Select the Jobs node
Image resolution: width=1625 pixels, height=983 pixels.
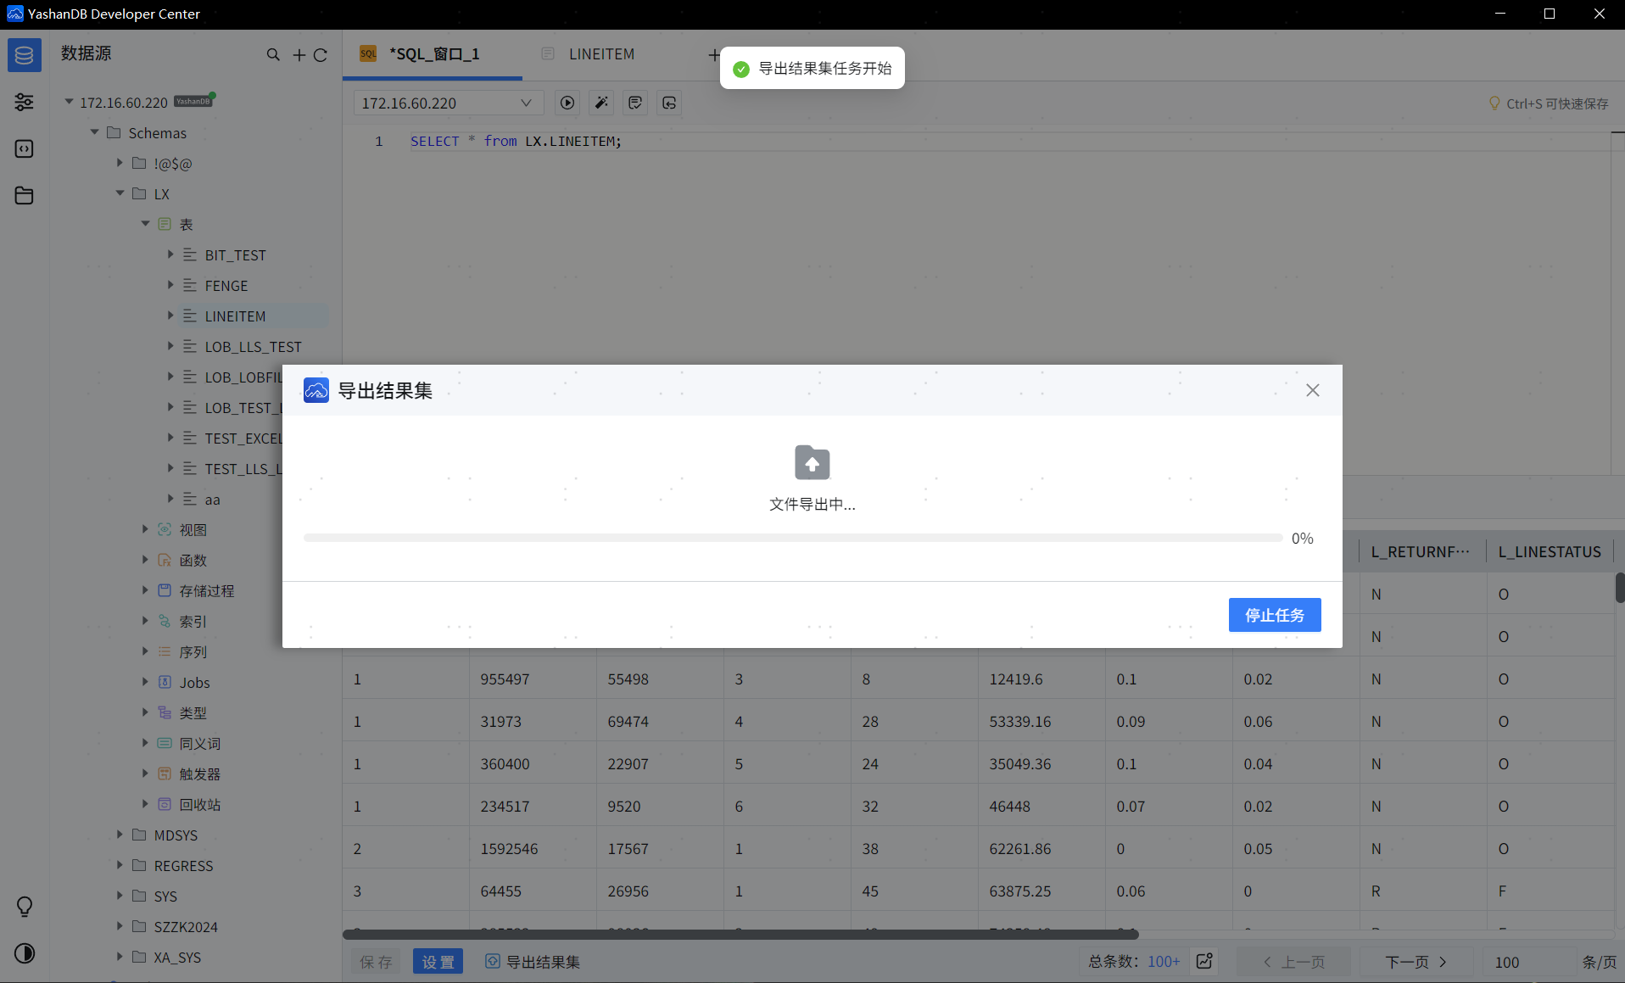point(194,682)
